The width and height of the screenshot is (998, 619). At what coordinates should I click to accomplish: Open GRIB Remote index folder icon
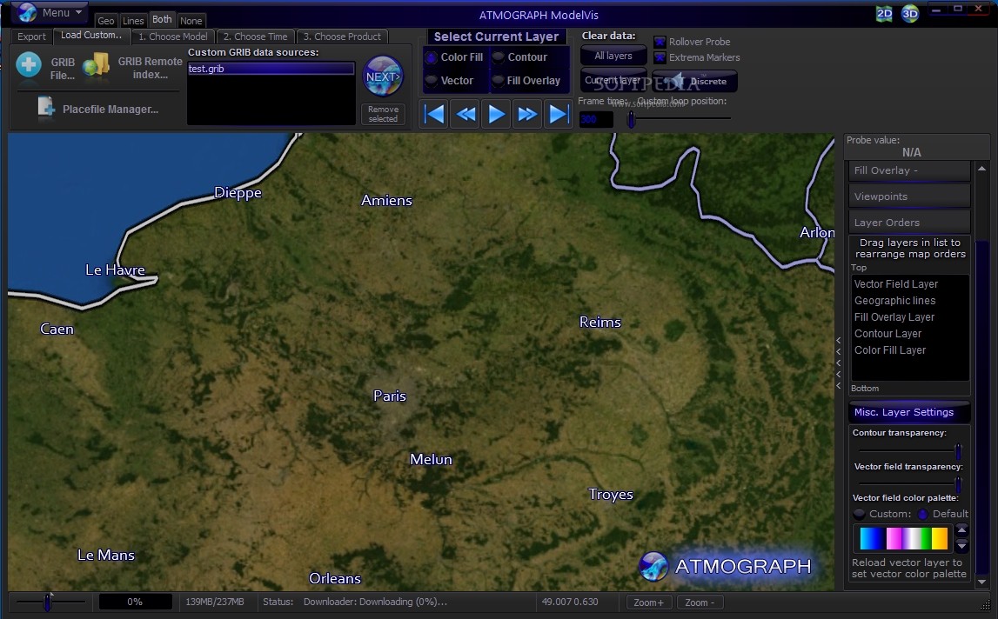tap(96, 66)
